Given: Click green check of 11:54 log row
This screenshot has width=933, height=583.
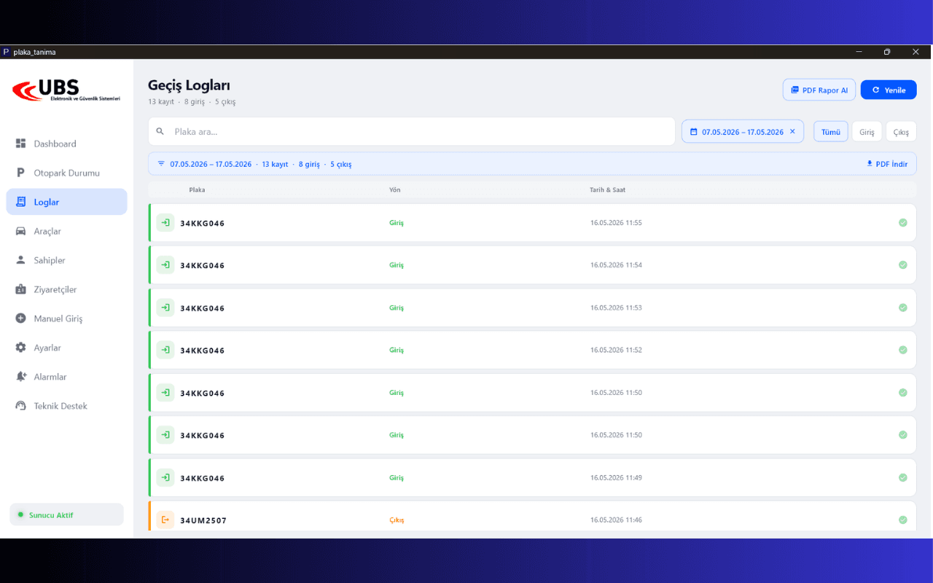Looking at the screenshot, I should pos(902,265).
